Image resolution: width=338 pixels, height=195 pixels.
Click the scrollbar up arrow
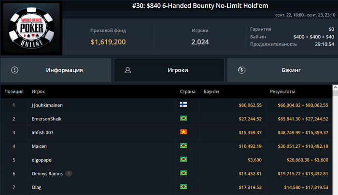(x=335, y=87)
